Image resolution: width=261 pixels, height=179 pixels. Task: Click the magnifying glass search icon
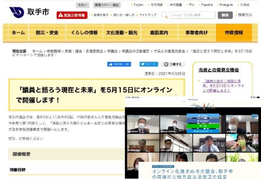164,15
